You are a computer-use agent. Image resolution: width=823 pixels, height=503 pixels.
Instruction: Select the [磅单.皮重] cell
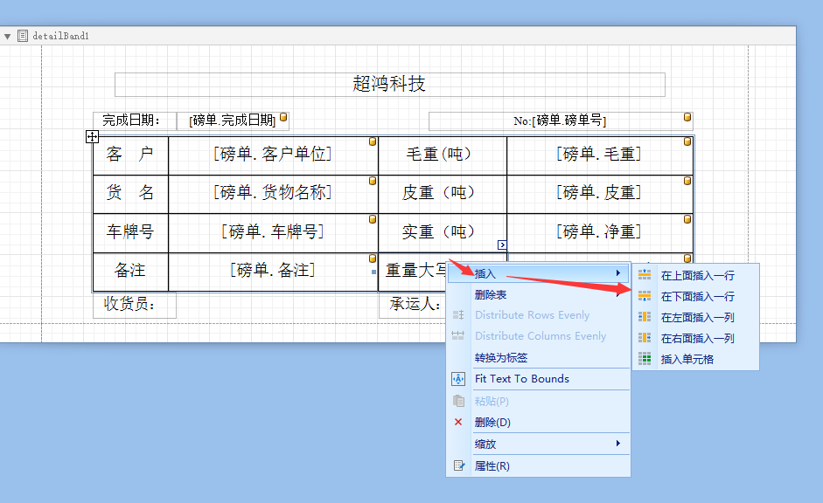(600, 195)
